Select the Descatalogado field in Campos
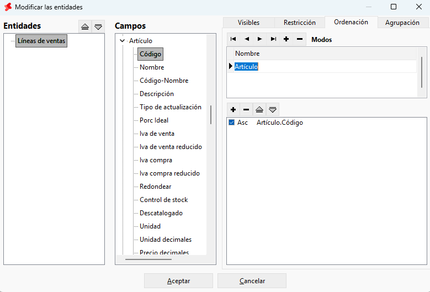430x292 pixels. [161, 213]
